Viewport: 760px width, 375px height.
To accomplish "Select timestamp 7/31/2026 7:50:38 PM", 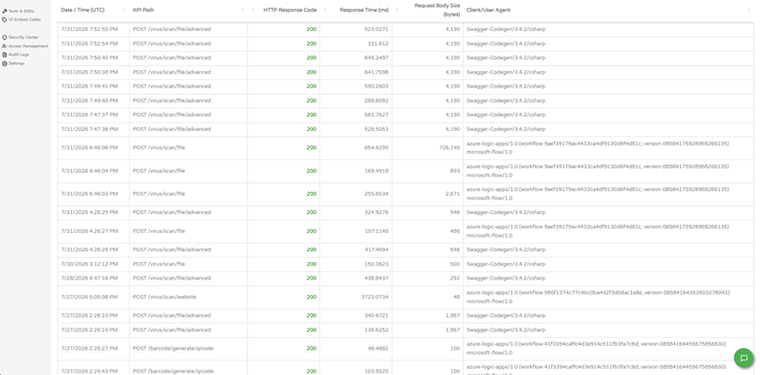I will coord(89,72).
